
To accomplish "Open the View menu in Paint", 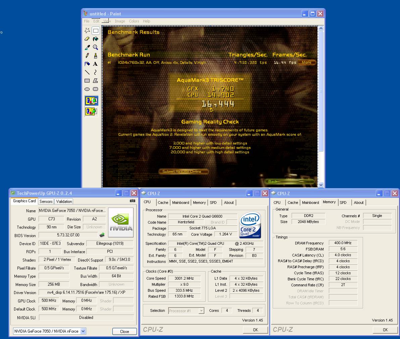I will [107, 21].
